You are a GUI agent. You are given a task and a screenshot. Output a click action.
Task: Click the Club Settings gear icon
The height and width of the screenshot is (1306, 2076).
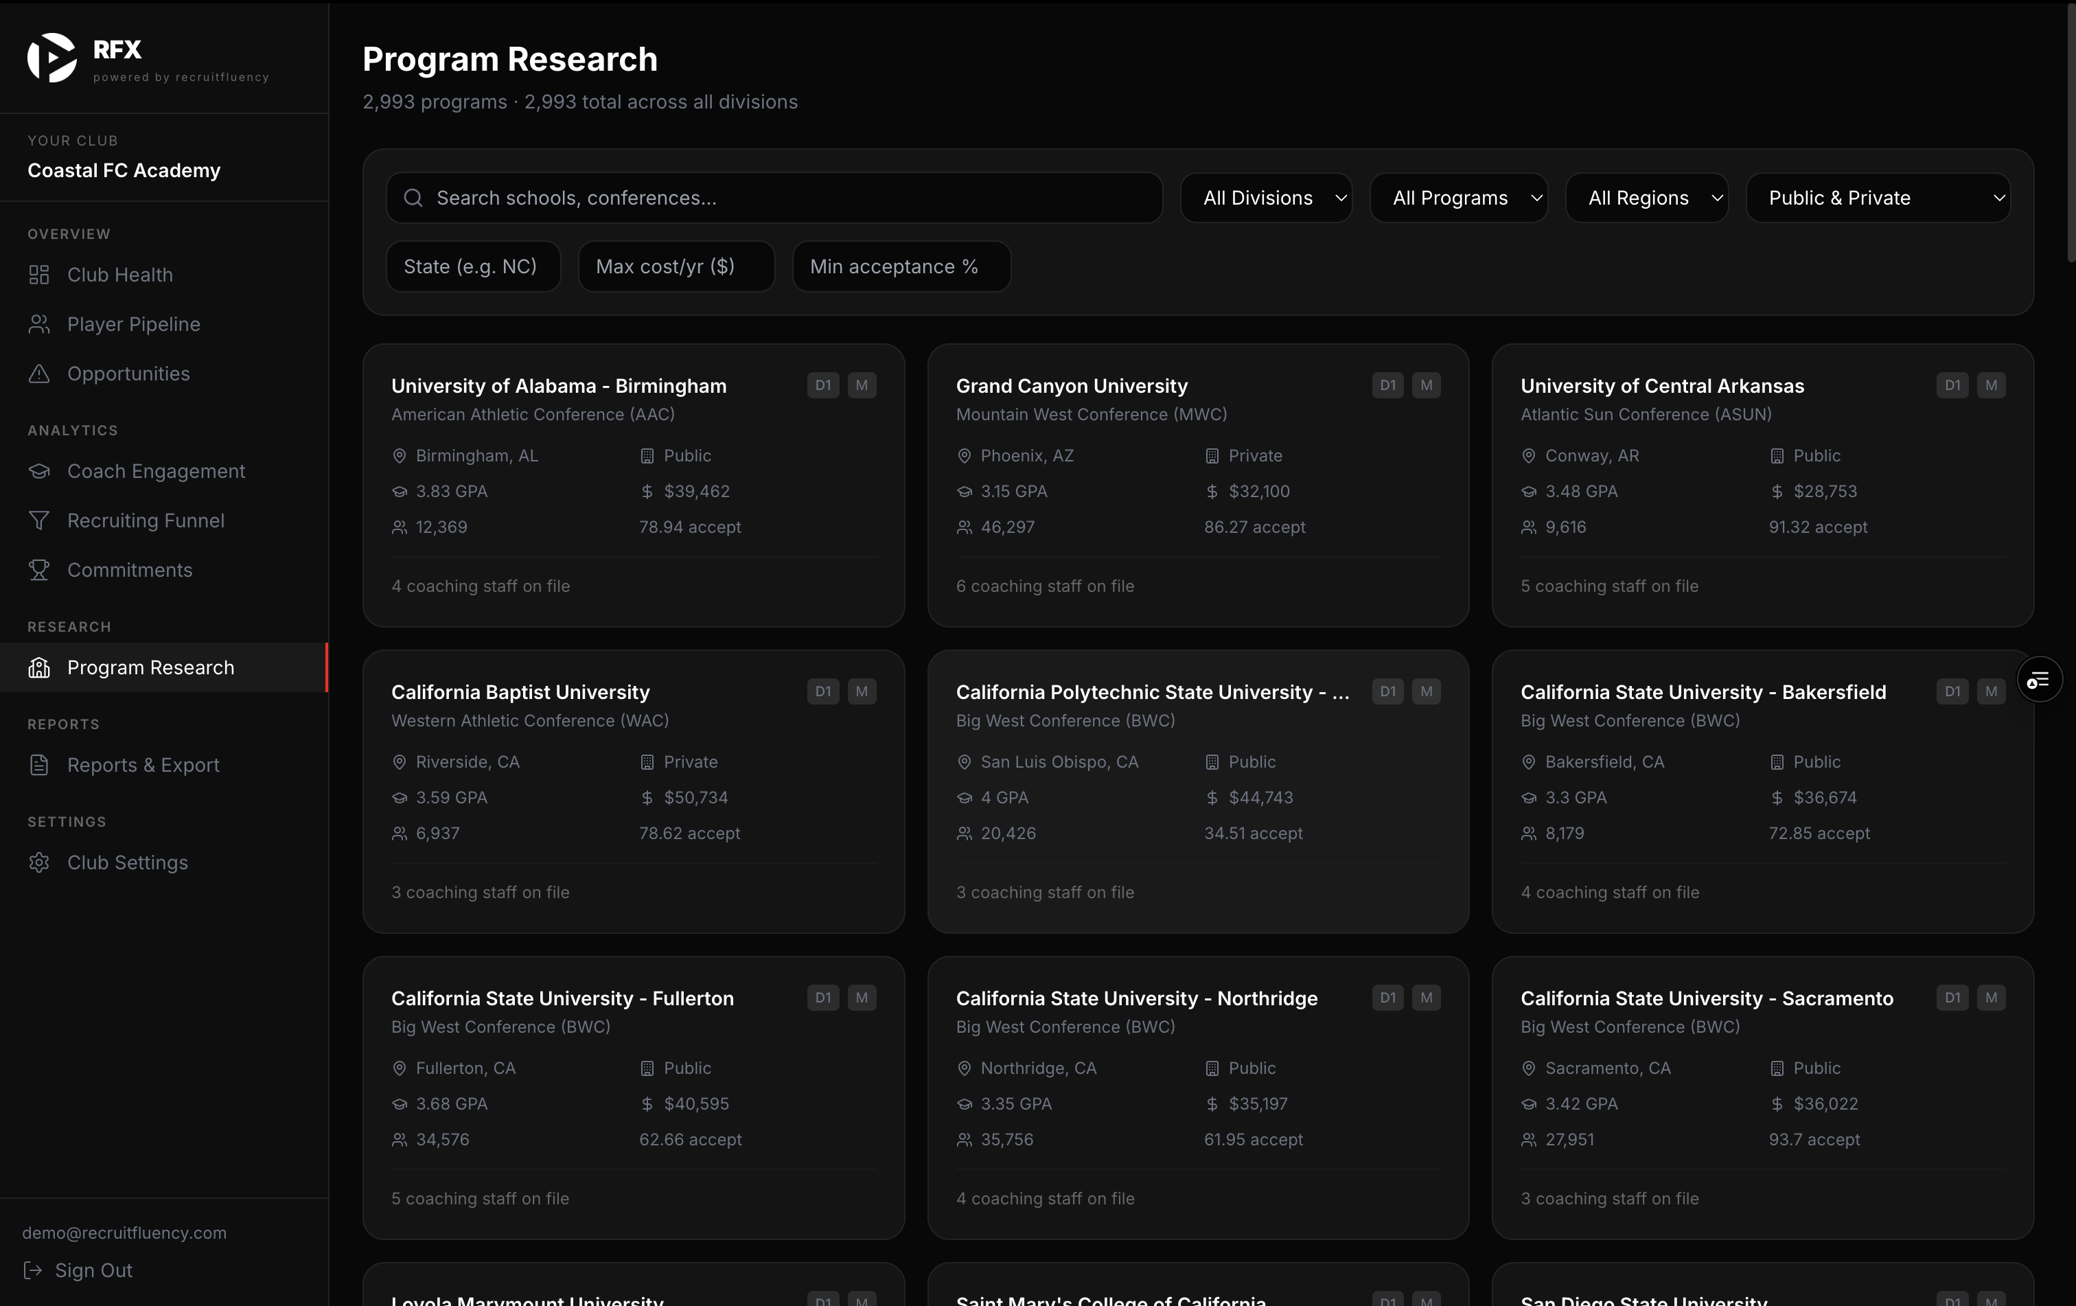coord(39,863)
